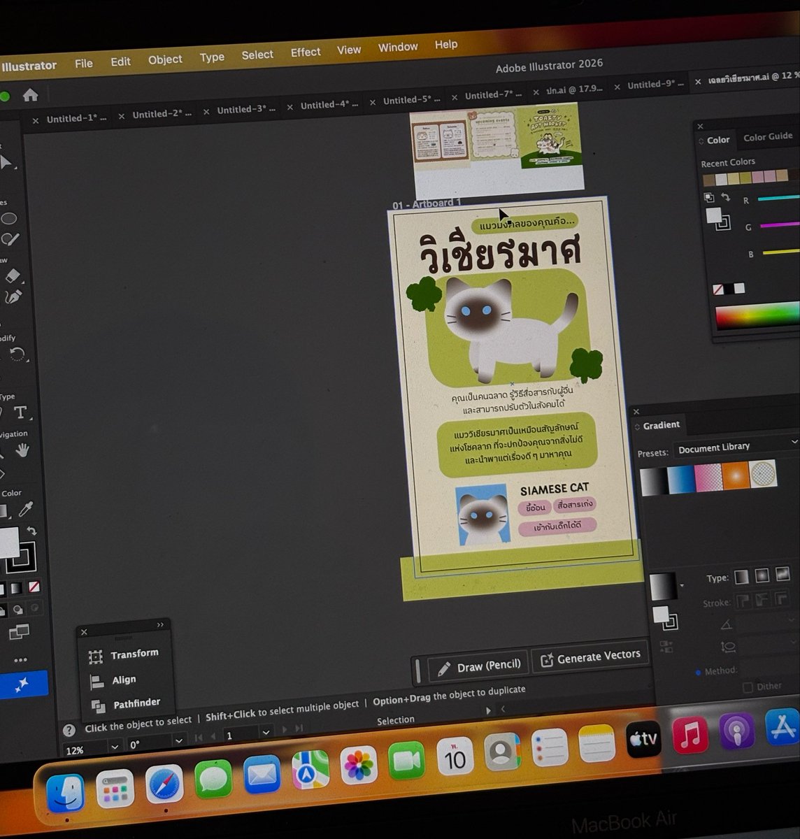Open the zoom level 12% dropdown
800x839 pixels.
pyautogui.click(x=115, y=747)
